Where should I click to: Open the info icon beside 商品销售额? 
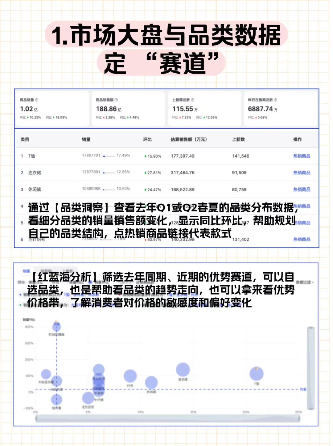[116, 100]
